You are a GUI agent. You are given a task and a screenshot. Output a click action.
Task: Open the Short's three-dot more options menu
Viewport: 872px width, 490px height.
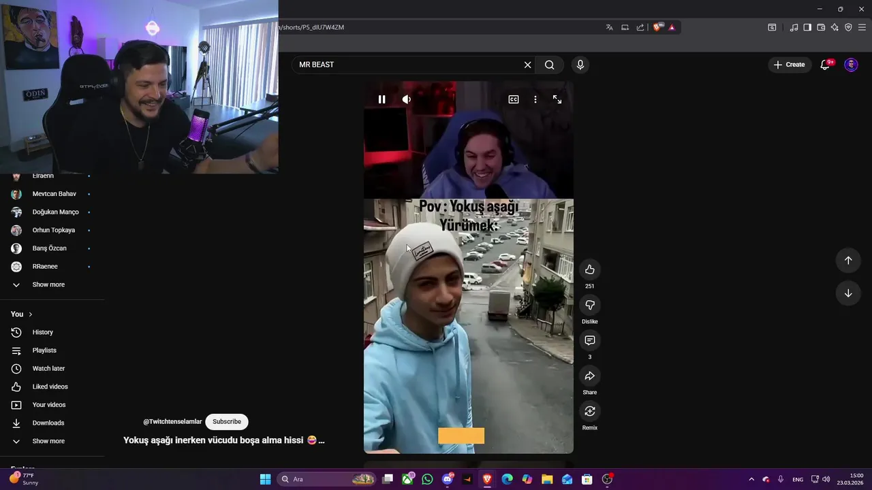pyautogui.click(x=535, y=99)
